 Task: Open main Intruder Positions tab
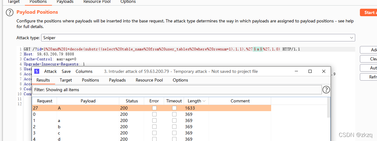38,2
